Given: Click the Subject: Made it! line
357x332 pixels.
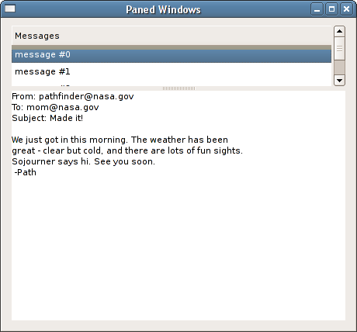Looking at the screenshot, I should click(x=47, y=118).
